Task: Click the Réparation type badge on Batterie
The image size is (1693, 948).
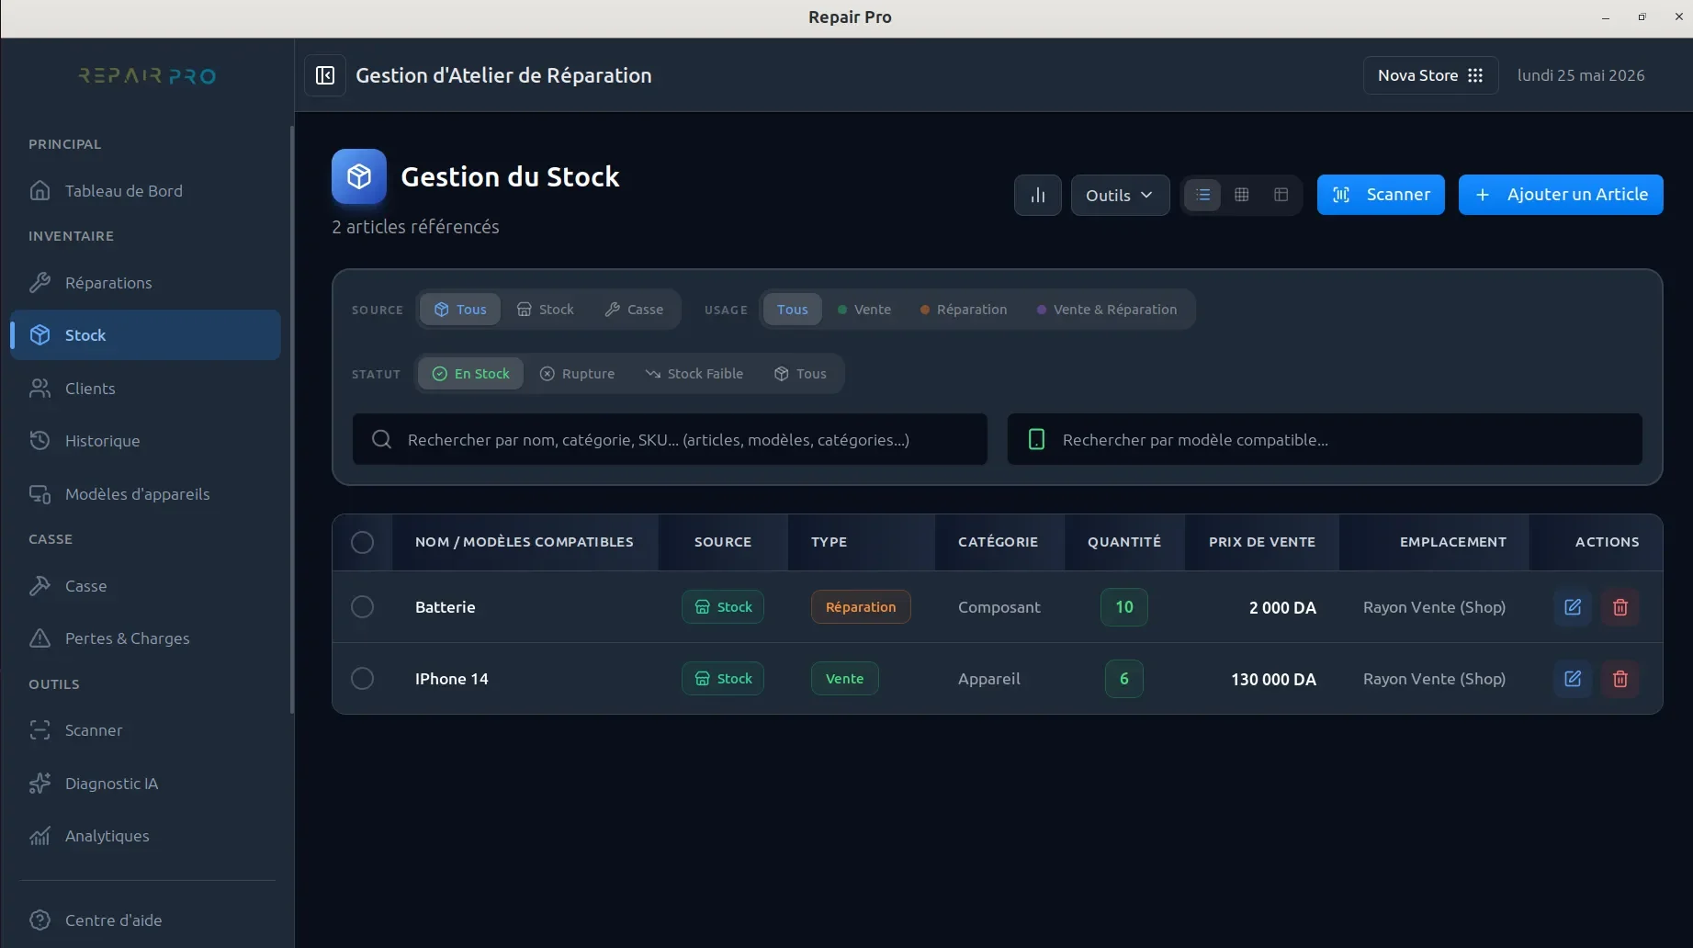Action: click(861, 607)
